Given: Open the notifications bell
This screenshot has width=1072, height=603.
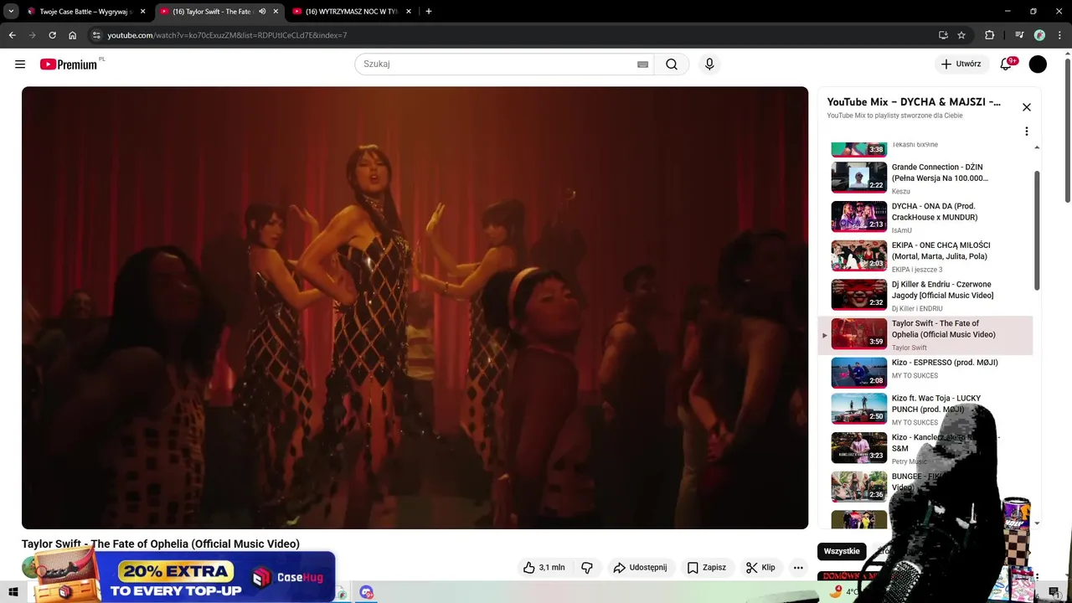Looking at the screenshot, I should coord(1006,64).
